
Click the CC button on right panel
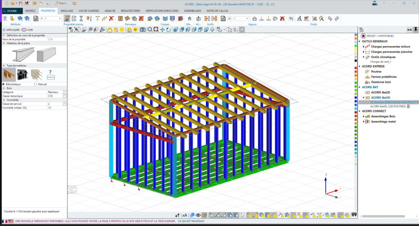(x=409, y=30)
